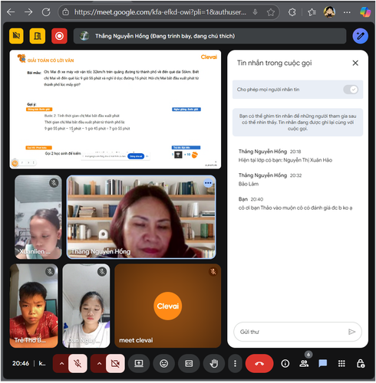The height and width of the screenshot is (383, 376).
Task: Toggle camera on/off button
Action: [115, 364]
